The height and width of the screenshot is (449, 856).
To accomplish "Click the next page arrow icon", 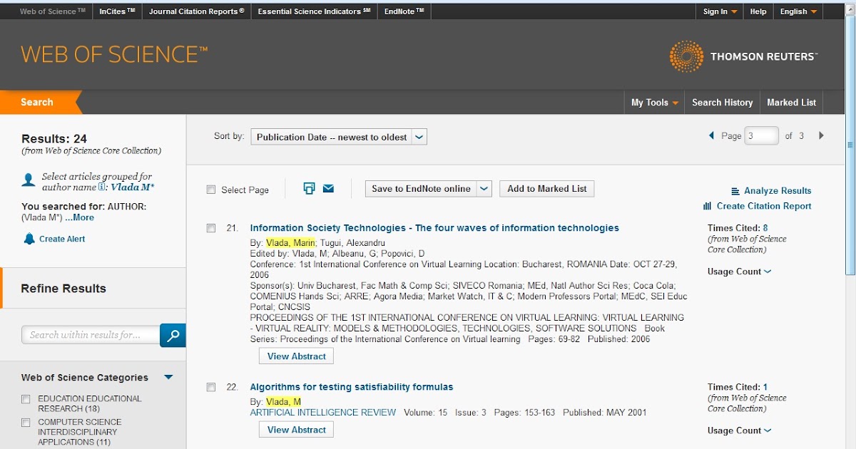I will coord(822,135).
